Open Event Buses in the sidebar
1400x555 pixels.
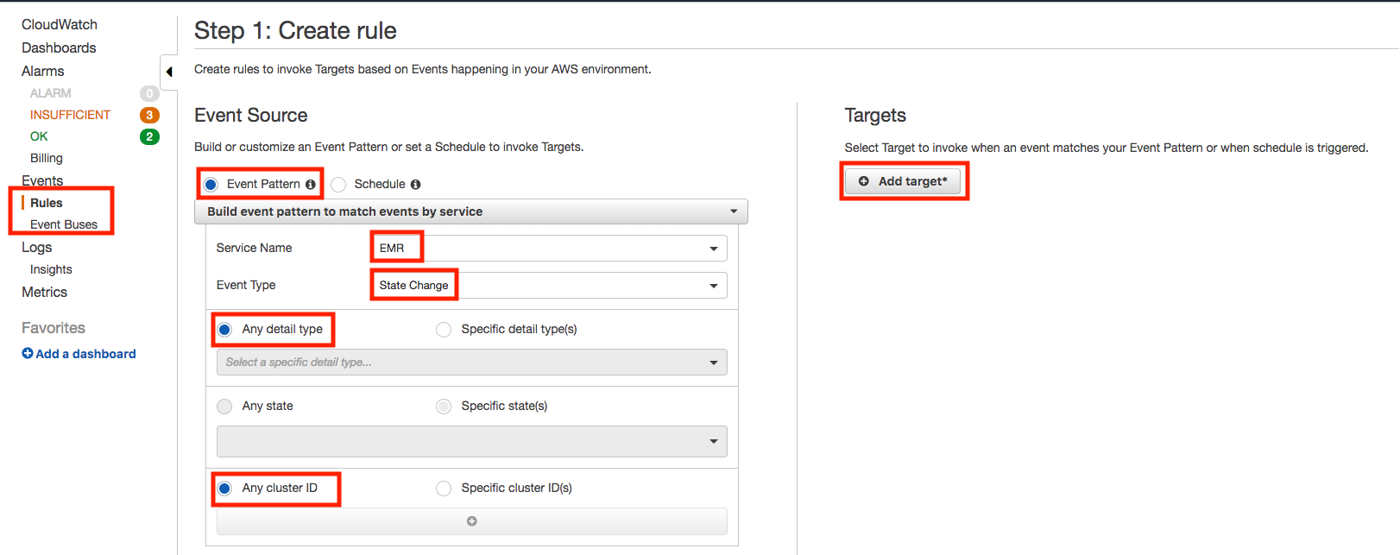click(64, 224)
